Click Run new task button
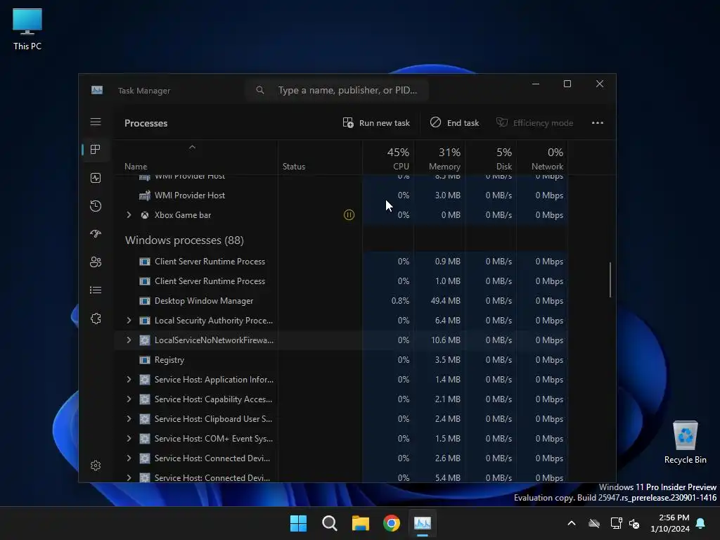Viewport: 720px width, 540px height. point(376,122)
